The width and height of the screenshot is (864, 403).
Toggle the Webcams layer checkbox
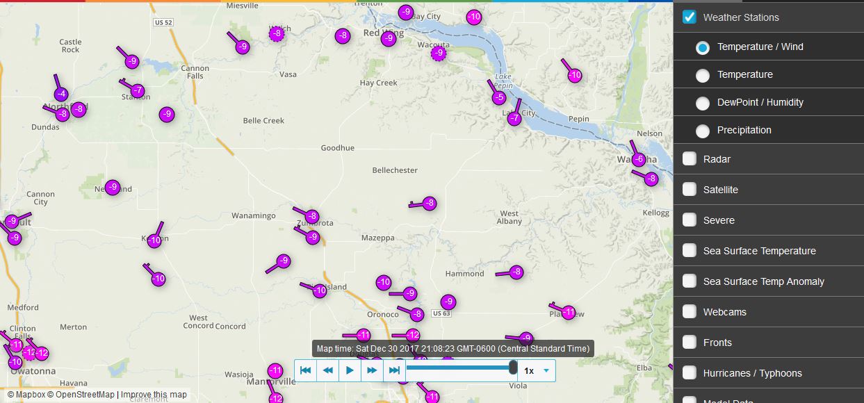[x=690, y=312]
